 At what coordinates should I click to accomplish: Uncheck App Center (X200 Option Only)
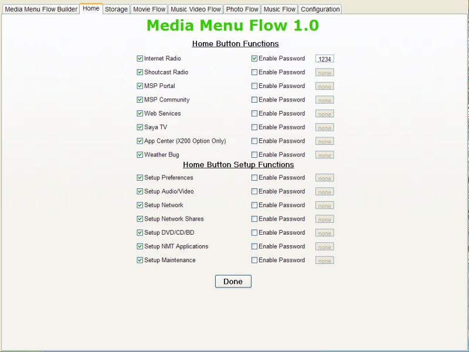pos(140,141)
